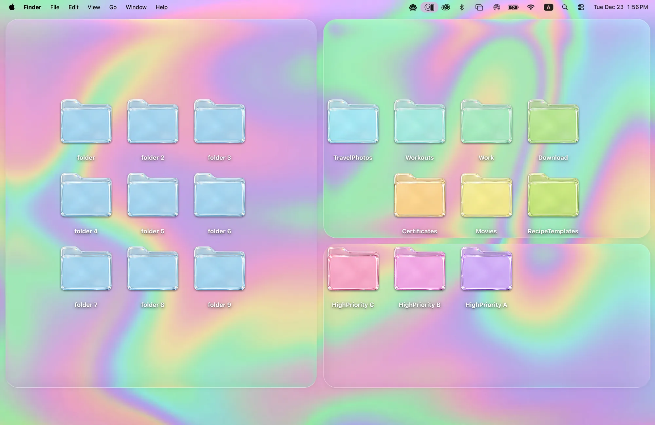Click the 'Movies' name label
This screenshot has width=655, height=425.
point(486,231)
